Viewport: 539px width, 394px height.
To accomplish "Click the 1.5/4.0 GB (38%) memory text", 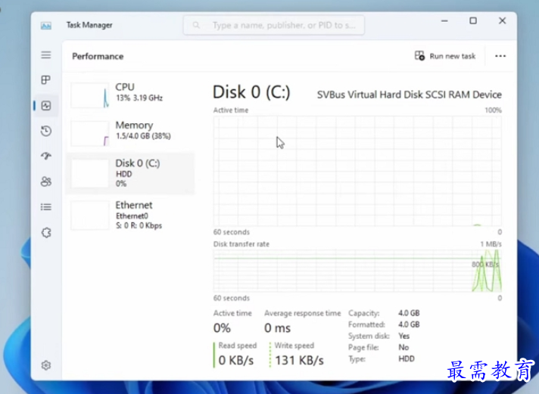I will click(x=143, y=136).
